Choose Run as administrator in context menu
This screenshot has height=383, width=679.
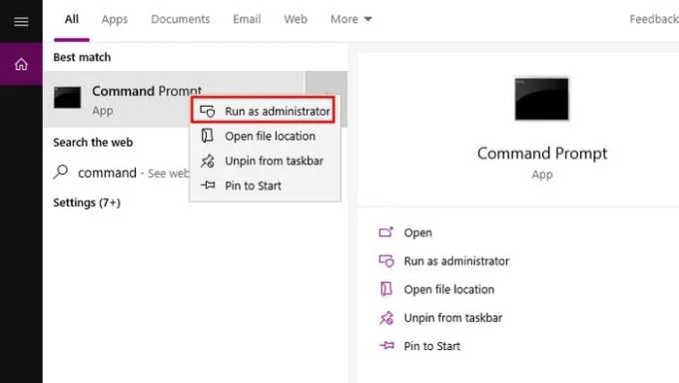coord(264,112)
